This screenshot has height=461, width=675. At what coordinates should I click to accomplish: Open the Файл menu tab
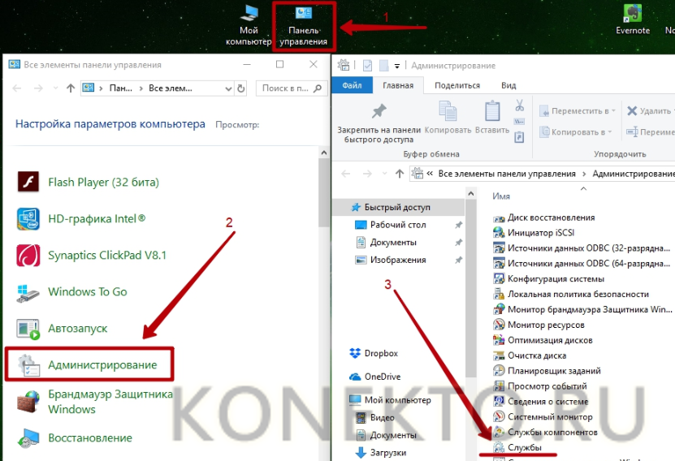(352, 85)
